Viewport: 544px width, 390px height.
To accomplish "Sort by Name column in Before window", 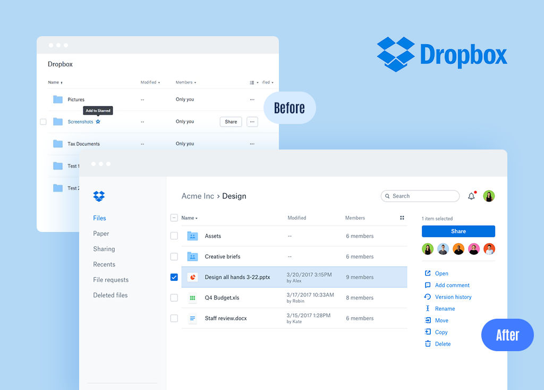I will pyautogui.click(x=55, y=82).
